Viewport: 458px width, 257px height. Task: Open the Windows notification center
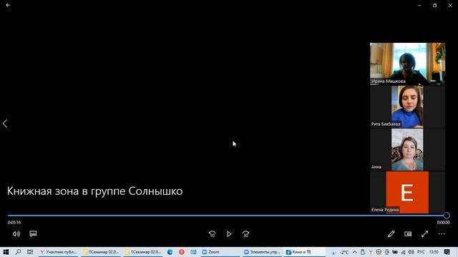tap(447, 252)
